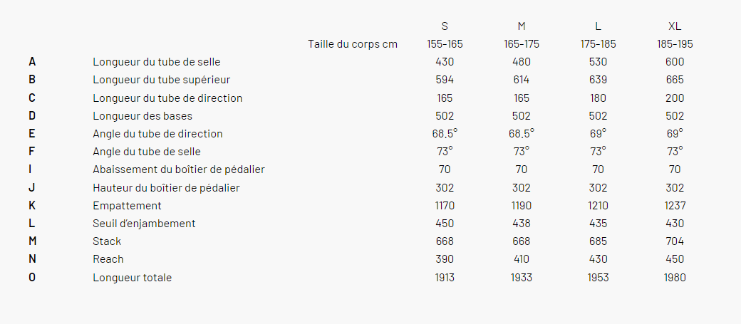This screenshot has width=741, height=324.
Task: Click the XL size column header
Action: [675, 26]
